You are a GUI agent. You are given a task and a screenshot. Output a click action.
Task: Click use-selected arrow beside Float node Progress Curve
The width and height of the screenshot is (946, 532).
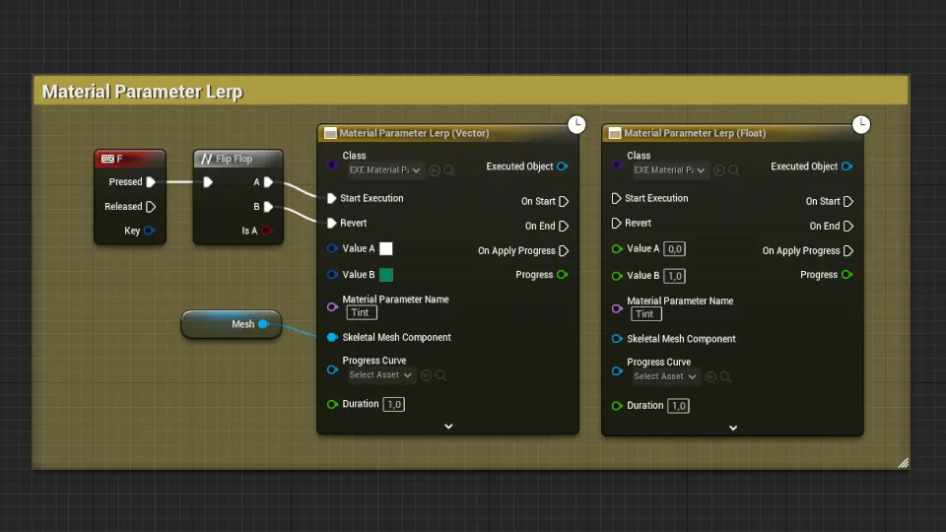pyautogui.click(x=710, y=377)
